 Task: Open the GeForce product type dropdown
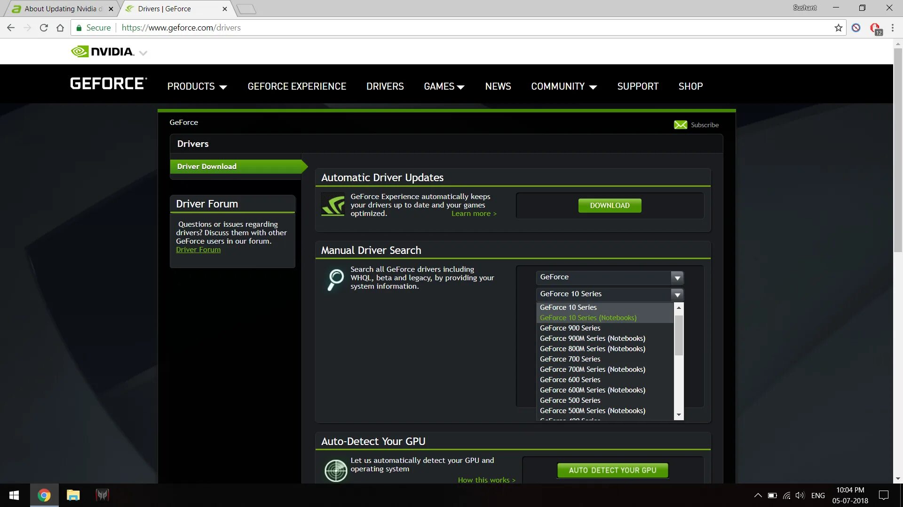click(x=610, y=277)
